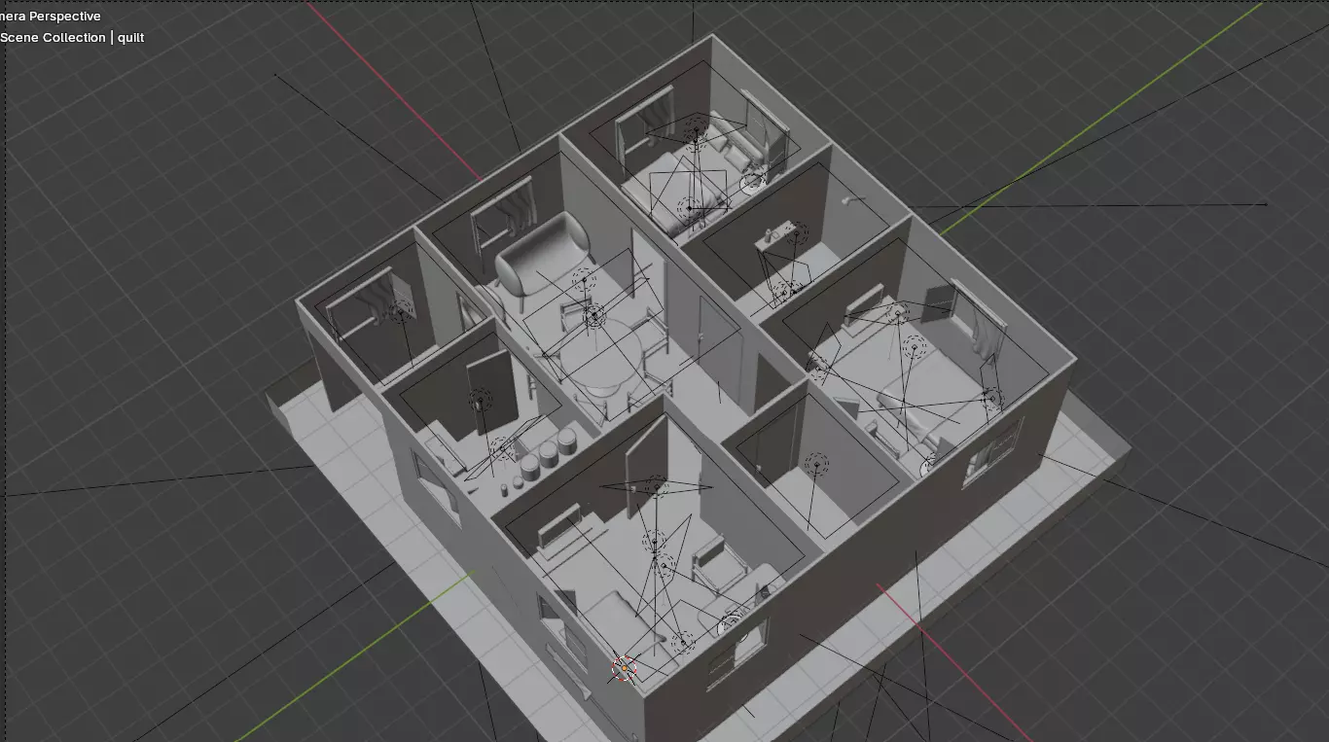This screenshot has height=742, width=1329.
Task: Select the cylindrical stools in the kitchen
Action: 549,455
